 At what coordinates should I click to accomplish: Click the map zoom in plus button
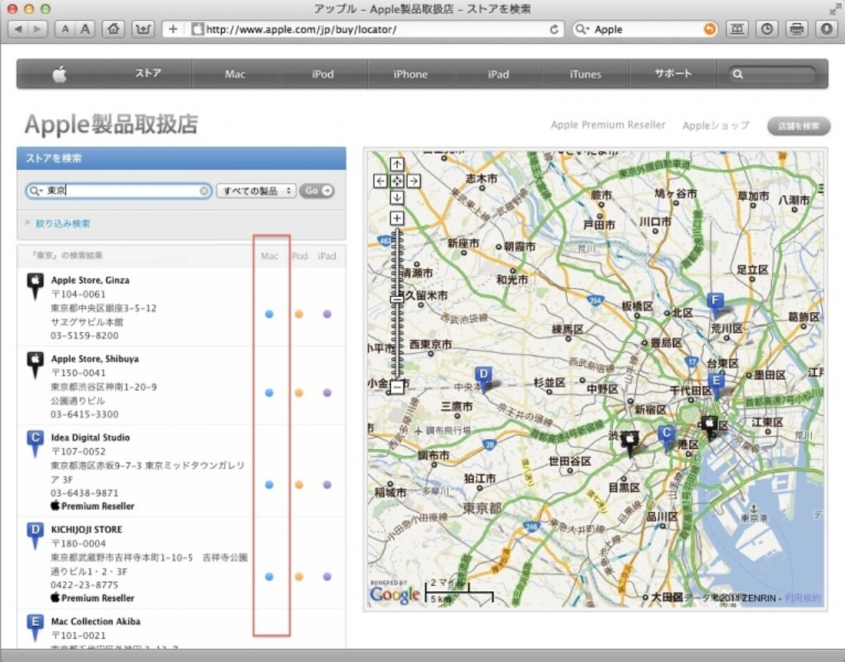tap(397, 217)
